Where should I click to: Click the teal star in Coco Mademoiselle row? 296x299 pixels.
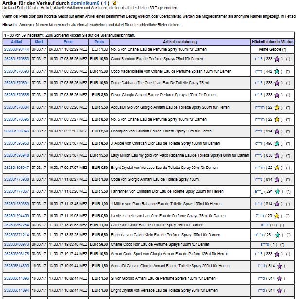click(x=277, y=71)
